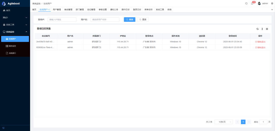The width and height of the screenshot is (275, 131).
Task: Click the 搜索 button
Action: point(130,20)
